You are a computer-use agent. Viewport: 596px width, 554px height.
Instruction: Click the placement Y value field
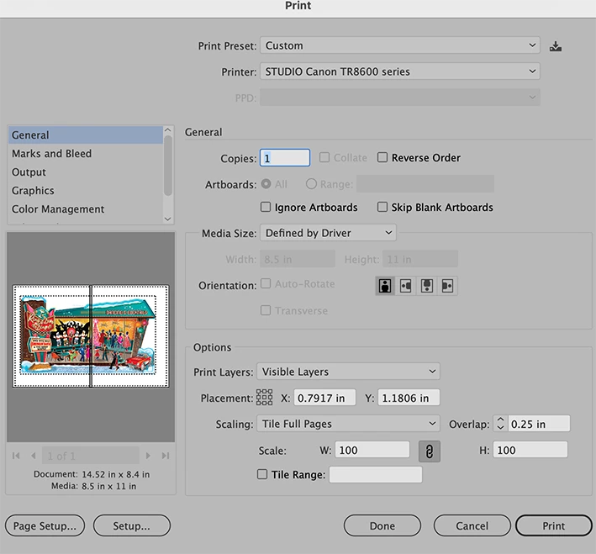click(x=409, y=398)
